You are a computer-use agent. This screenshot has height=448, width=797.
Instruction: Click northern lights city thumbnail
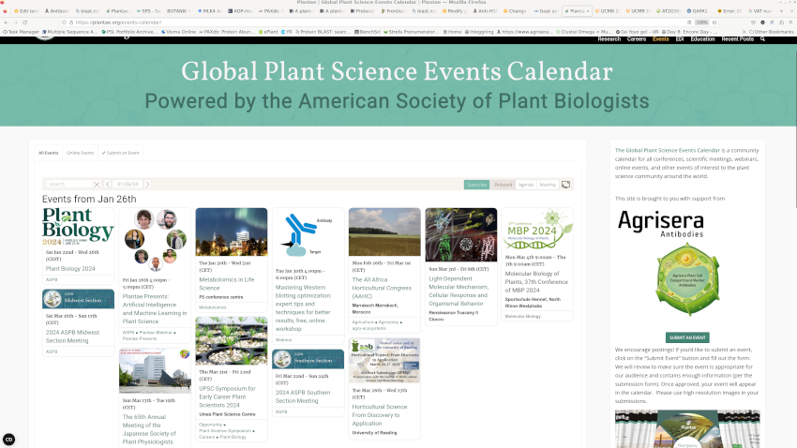232,231
